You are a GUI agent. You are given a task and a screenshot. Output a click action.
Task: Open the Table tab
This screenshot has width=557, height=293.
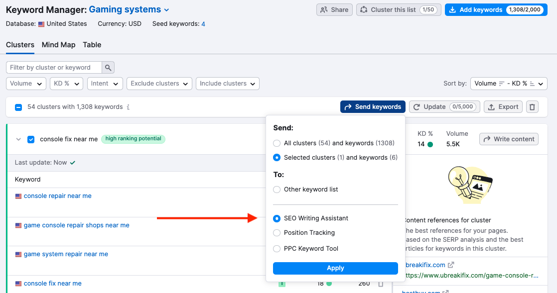tap(92, 45)
